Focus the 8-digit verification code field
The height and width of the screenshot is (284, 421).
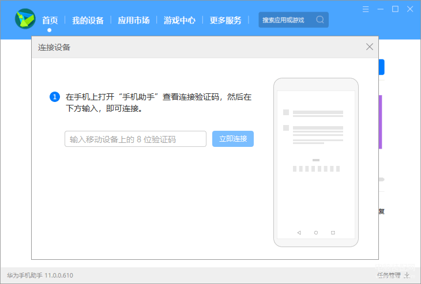(x=135, y=139)
